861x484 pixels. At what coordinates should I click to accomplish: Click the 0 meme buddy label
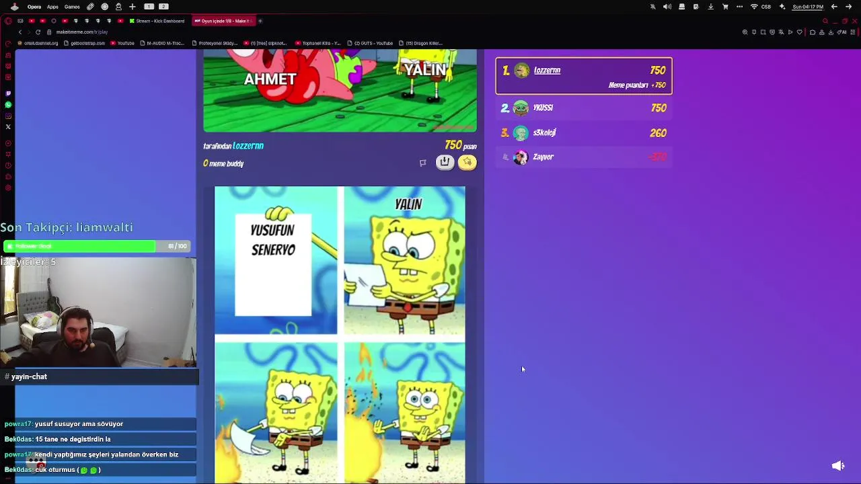(223, 163)
